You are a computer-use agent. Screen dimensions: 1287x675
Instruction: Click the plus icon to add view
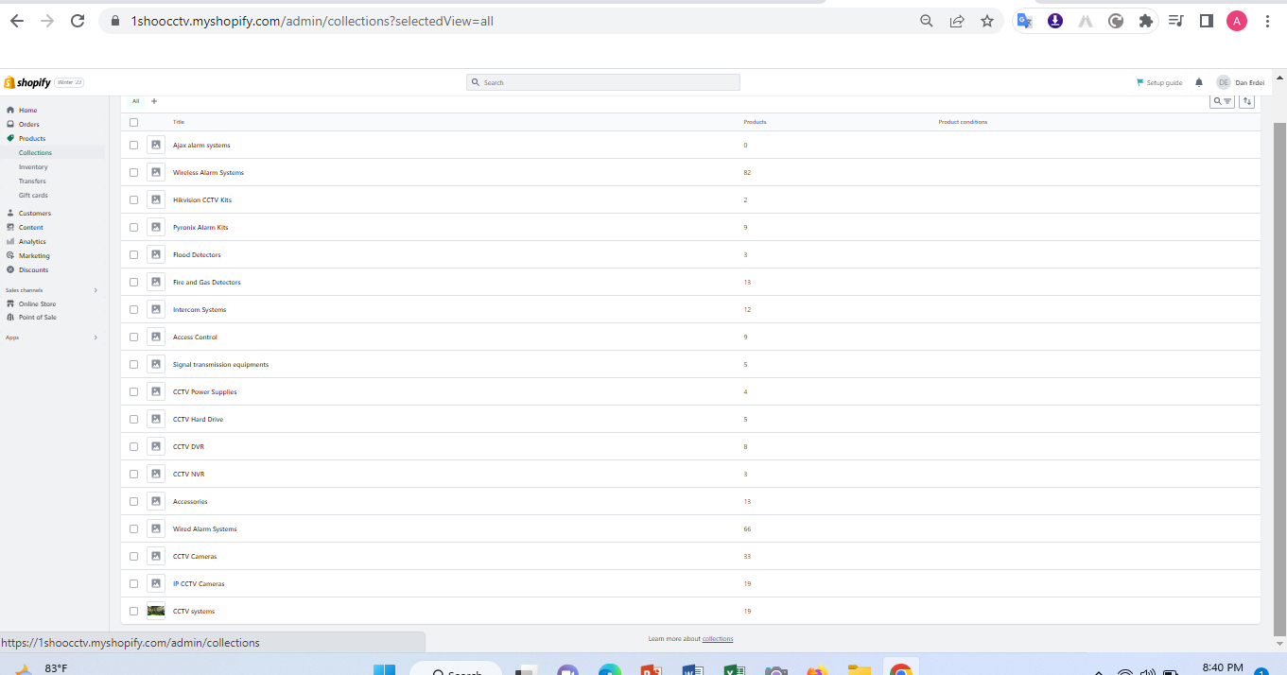tap(154, 101)
